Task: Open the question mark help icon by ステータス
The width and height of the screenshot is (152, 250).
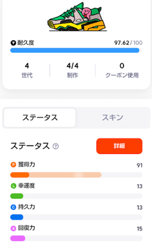Action: [x=55, y=146]
